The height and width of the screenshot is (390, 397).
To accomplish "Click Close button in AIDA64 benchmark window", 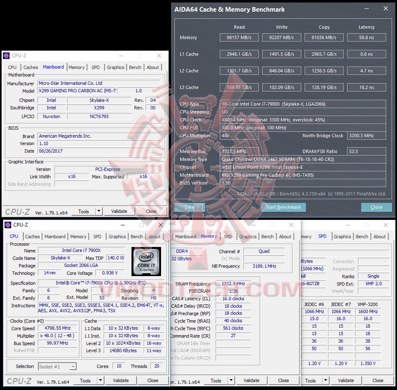I will coord(377,207).
